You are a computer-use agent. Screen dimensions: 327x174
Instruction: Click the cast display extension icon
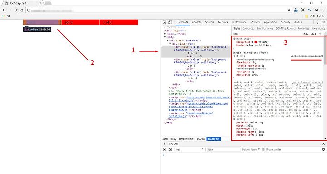[317, 10]
